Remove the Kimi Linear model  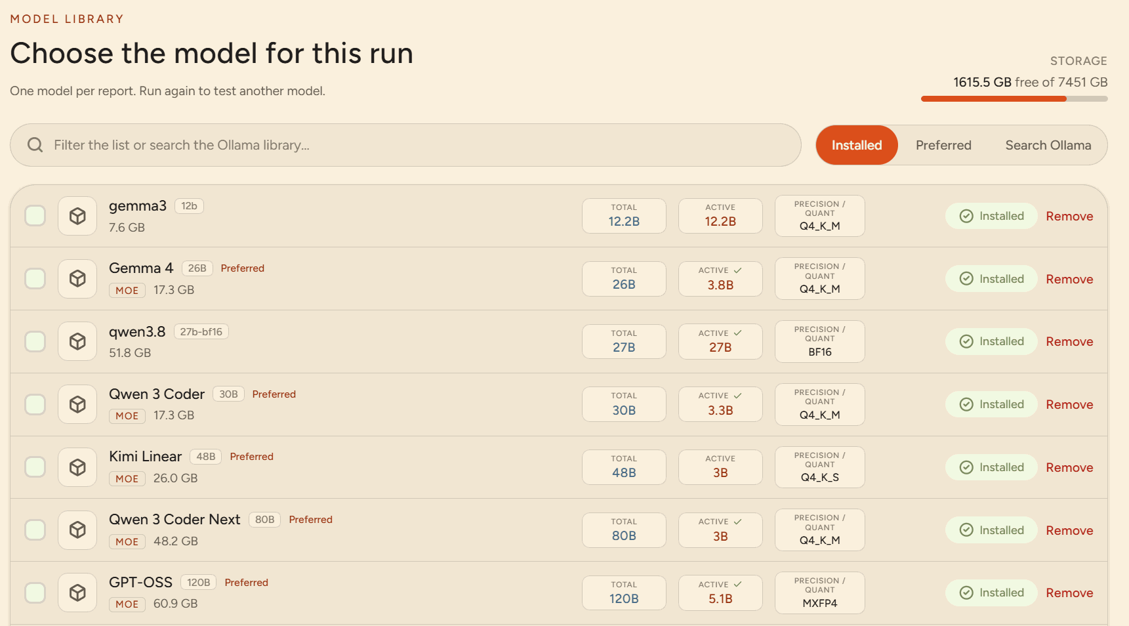[x=1069, y=467]
